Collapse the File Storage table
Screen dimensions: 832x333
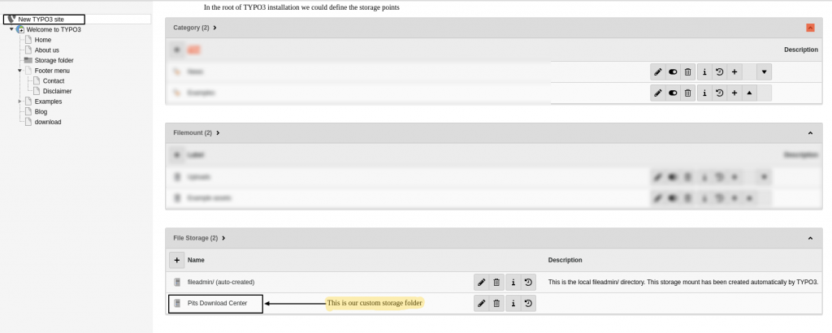[810, 238]
